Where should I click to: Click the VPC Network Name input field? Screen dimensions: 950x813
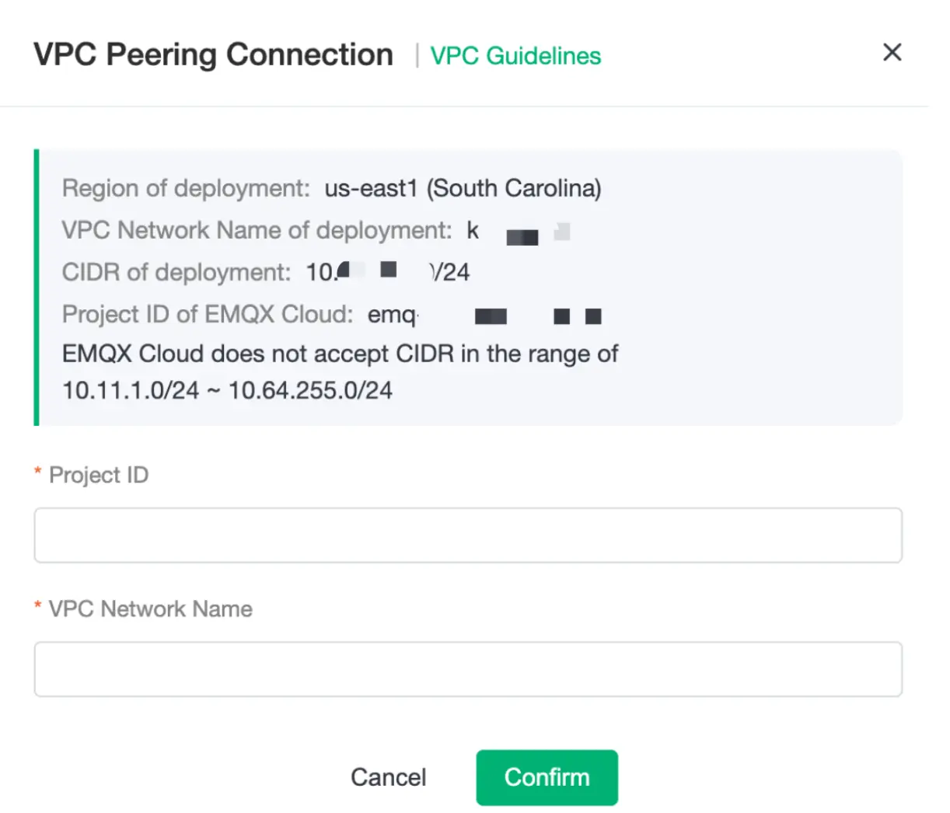[466, 668]
